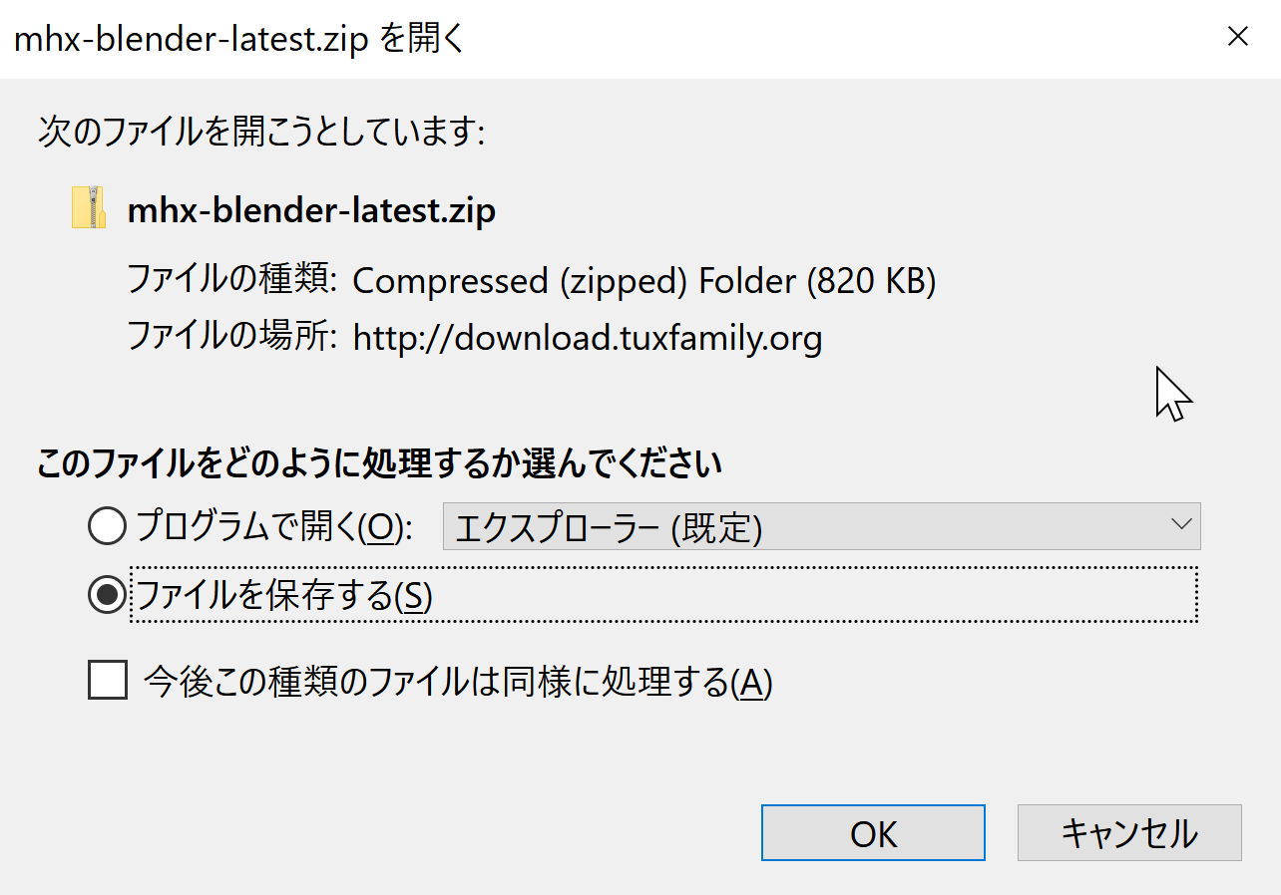Click the bold mhx-blender-latest.zip filename

point(311,210)
